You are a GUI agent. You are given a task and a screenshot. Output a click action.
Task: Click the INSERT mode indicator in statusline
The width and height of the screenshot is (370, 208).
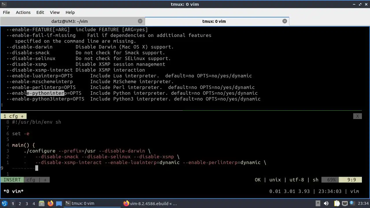[12, 180]
